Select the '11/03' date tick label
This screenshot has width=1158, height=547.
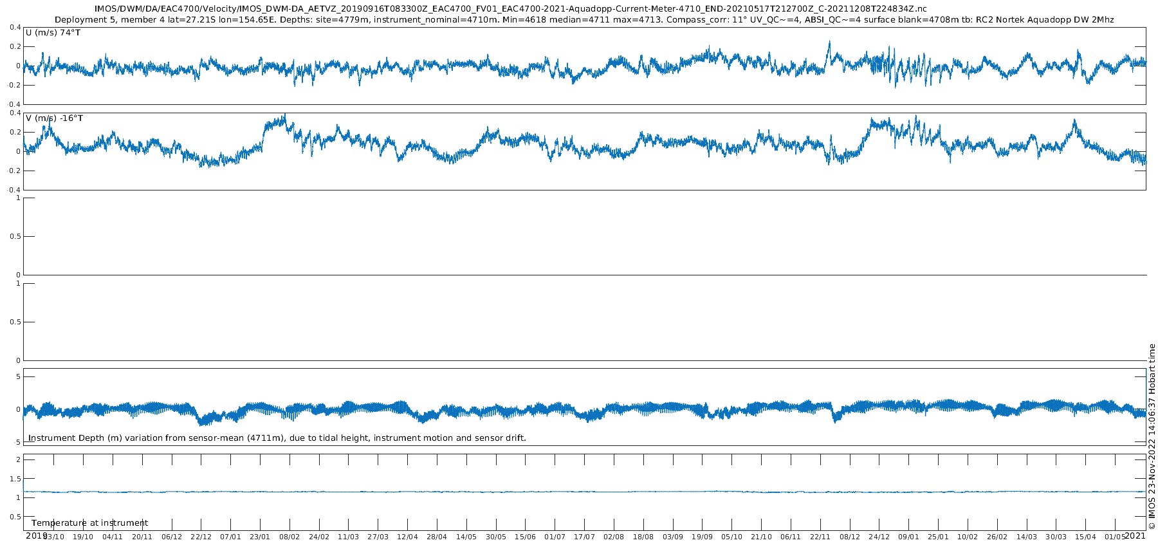coord(349,537)
